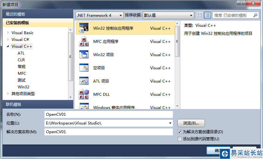This screenshot has width=263, height=159.
Task: Select the Visual C++ tree item
Action: tap(22, 46)
